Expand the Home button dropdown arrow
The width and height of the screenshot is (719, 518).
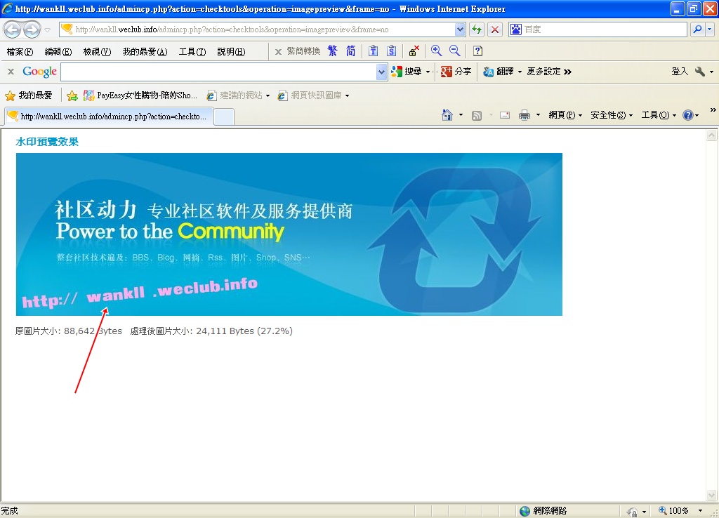[x=461, y=115]
